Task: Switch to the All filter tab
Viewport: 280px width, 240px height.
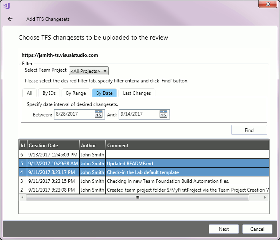Action: coord(29,93)
